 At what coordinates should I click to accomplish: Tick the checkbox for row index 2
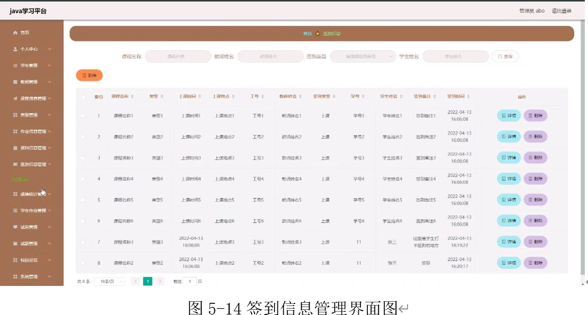point(83,137)
